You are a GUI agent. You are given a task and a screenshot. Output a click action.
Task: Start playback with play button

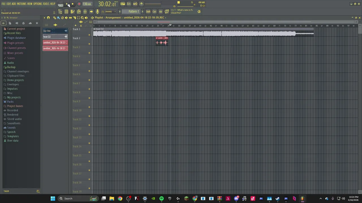[x=67, y=4]
